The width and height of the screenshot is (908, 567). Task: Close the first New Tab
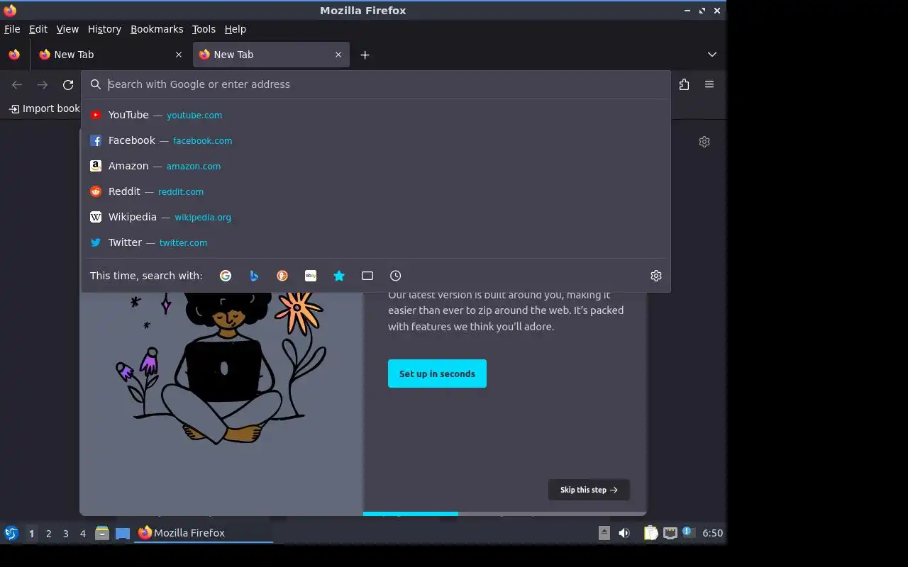click(x=179, y=55)
